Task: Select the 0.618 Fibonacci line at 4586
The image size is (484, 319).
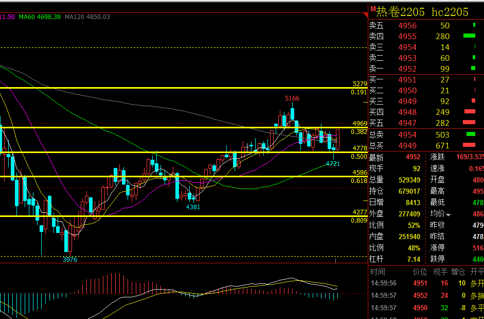Action: [x=184, y=176]
